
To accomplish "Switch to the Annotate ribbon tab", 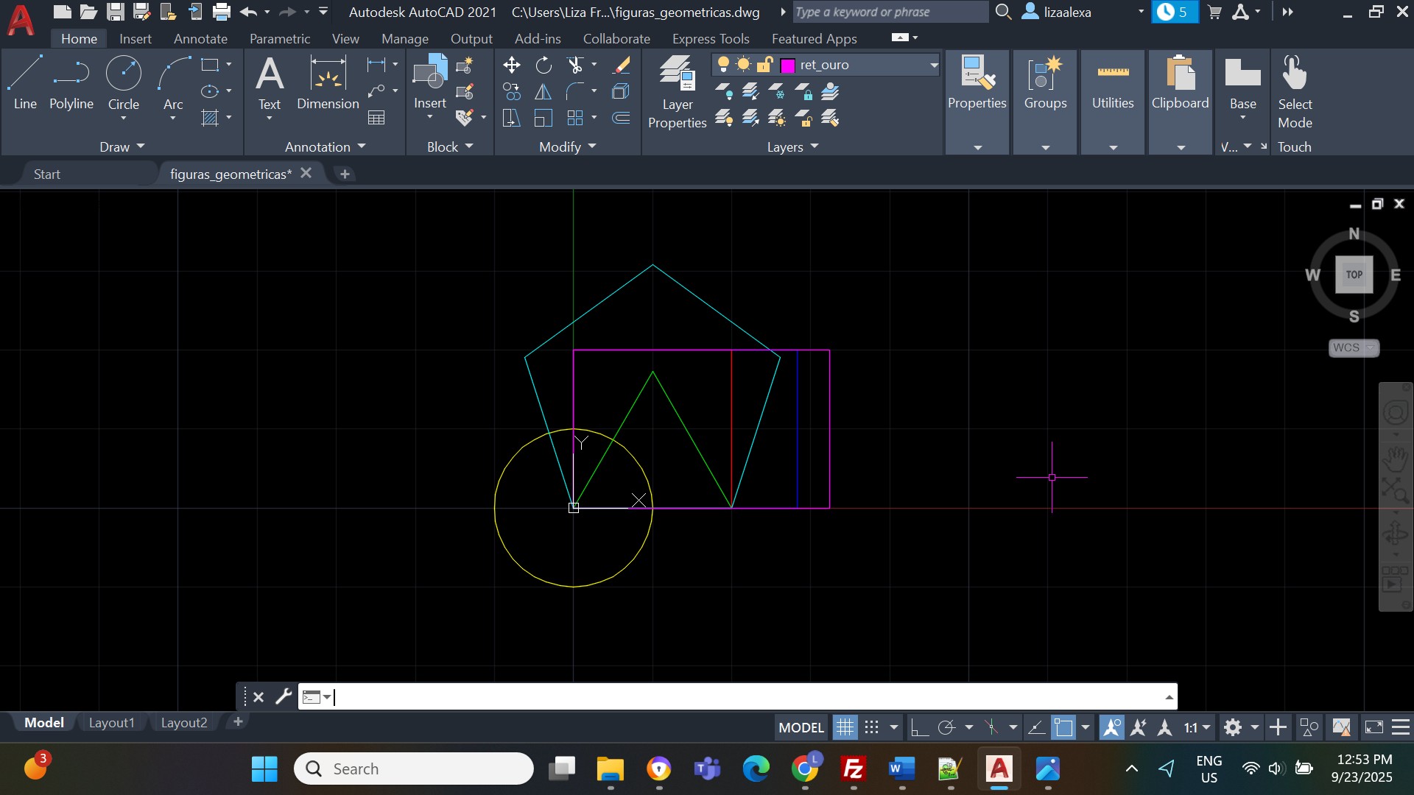I will point(200,39).
